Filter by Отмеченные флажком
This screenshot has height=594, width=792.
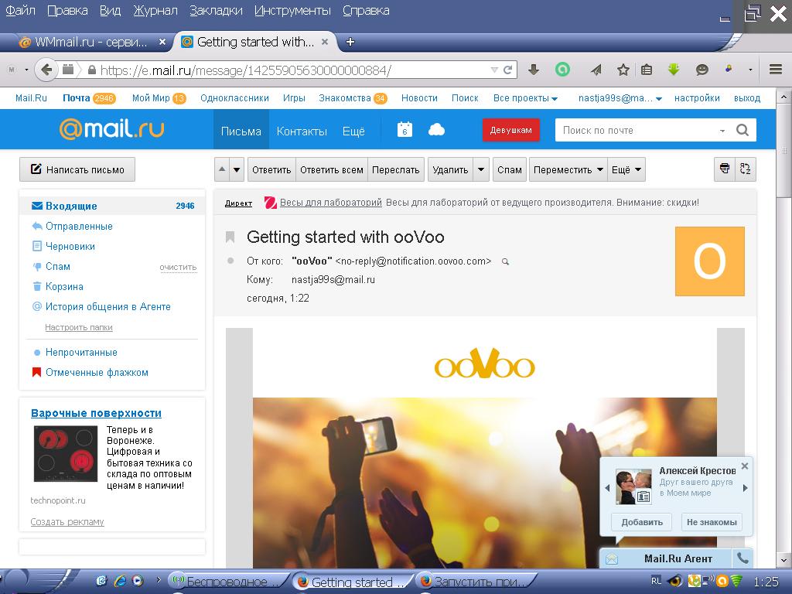(97, 372)
